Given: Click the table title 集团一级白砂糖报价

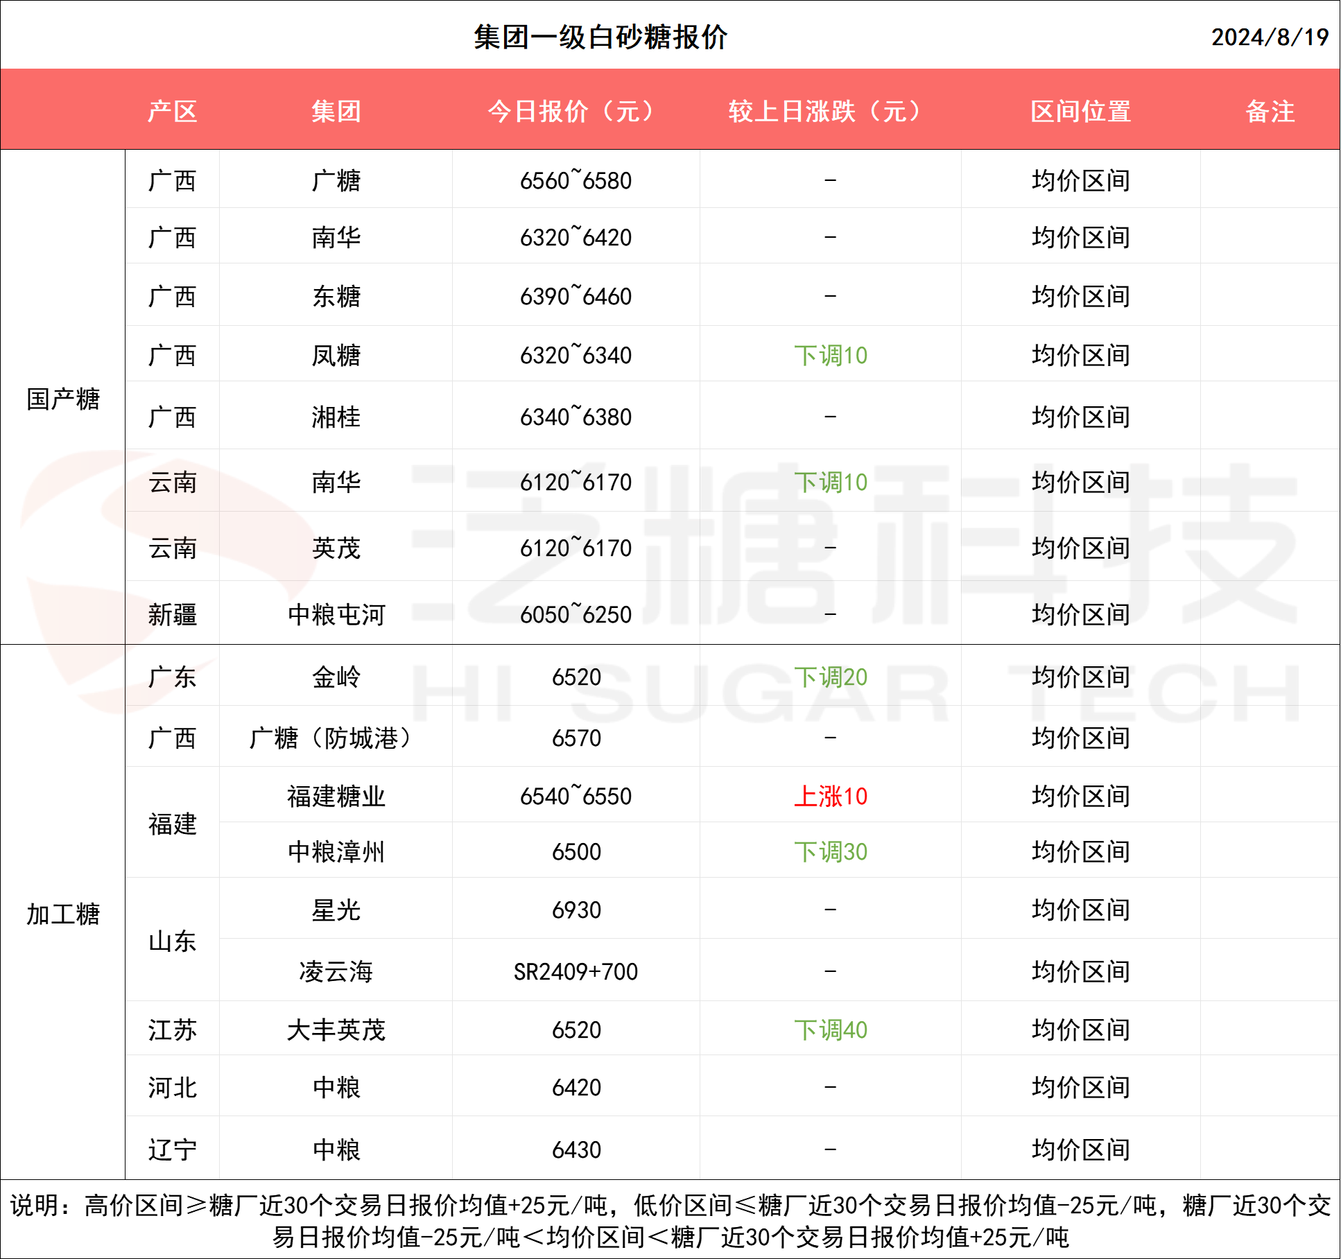Looking at the screenshot, I should (600, 37).
